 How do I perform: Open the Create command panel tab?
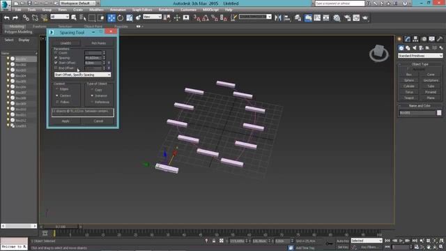point(399,39)
